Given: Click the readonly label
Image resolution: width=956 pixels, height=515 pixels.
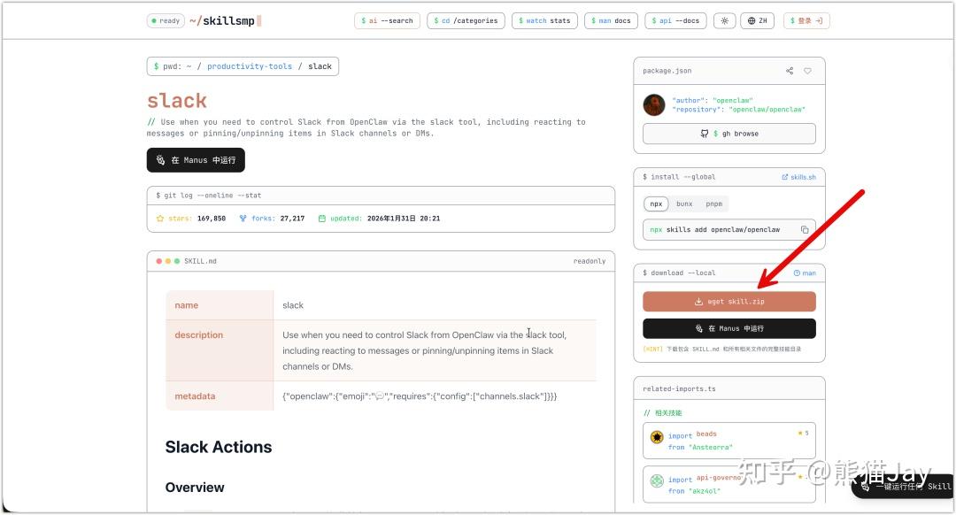Looking at the screenshot, I should click(x=590, y=261).
